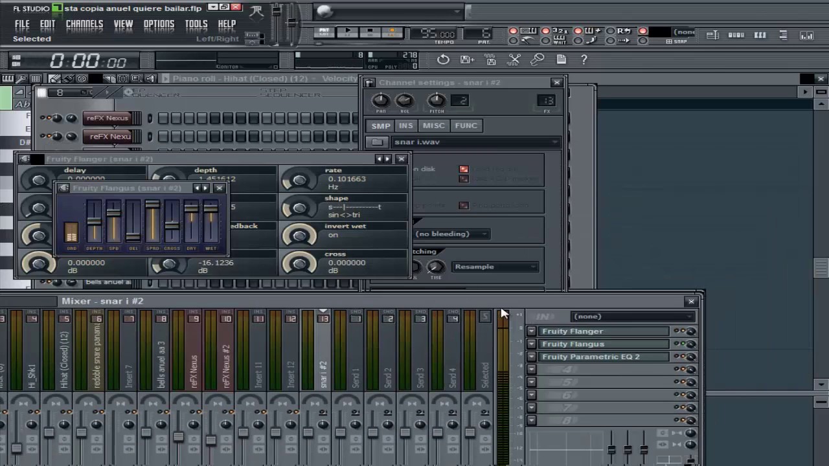The image size is (829, 466).
Task: Click the SPRD slider in Fruity Flangus
Action: pyautogui.click(x=152, y=221)
